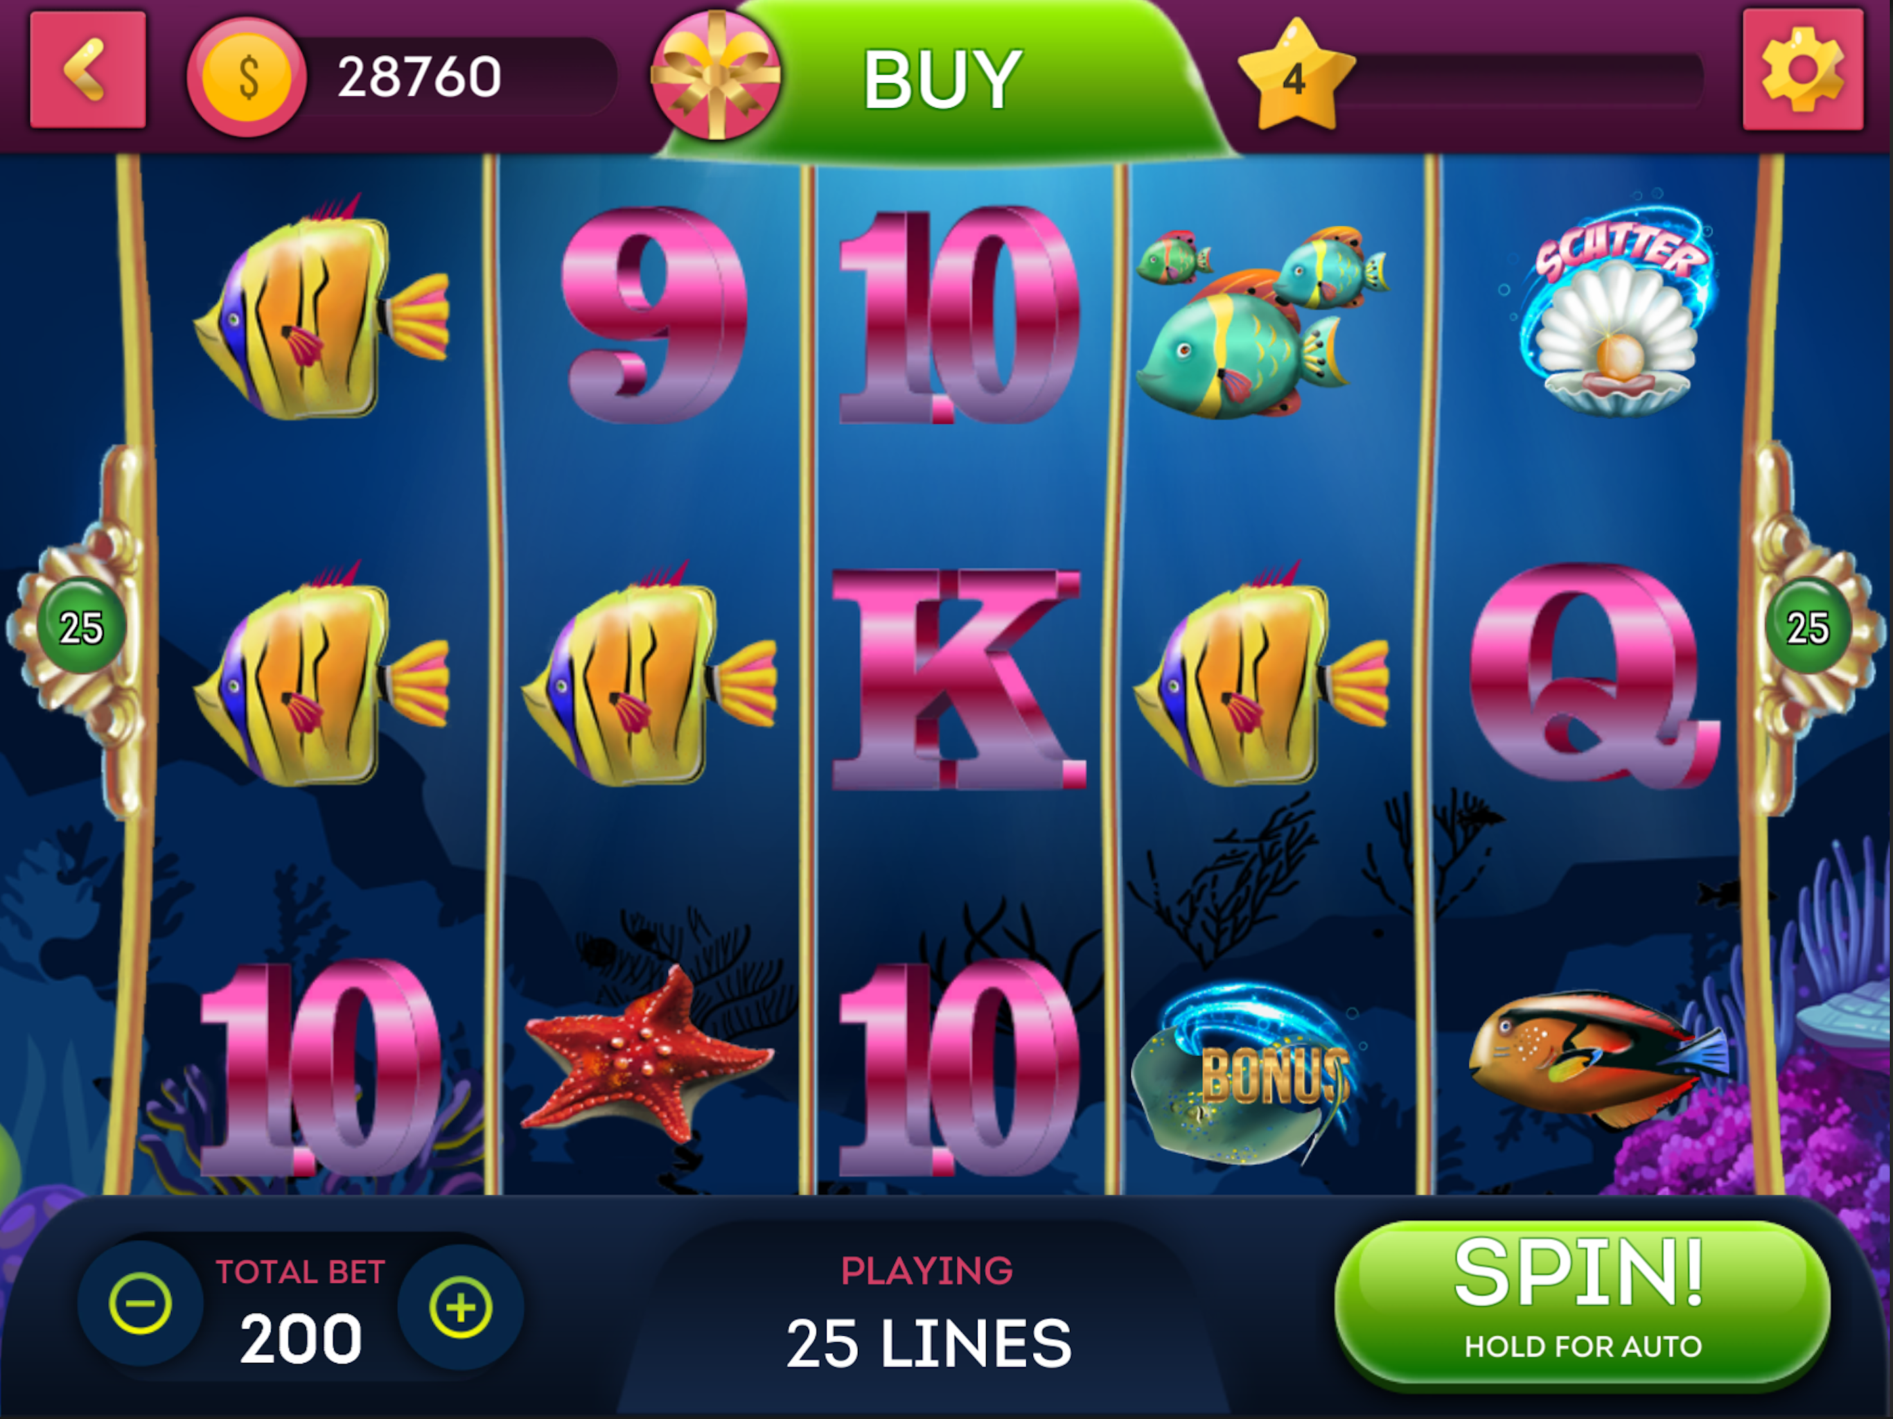Click the red starfish symbol
Viewport: 1893px width, 1419px height.
[647, 1055]
